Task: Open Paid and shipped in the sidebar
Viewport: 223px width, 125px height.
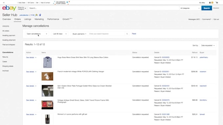Action: [9, 45]
